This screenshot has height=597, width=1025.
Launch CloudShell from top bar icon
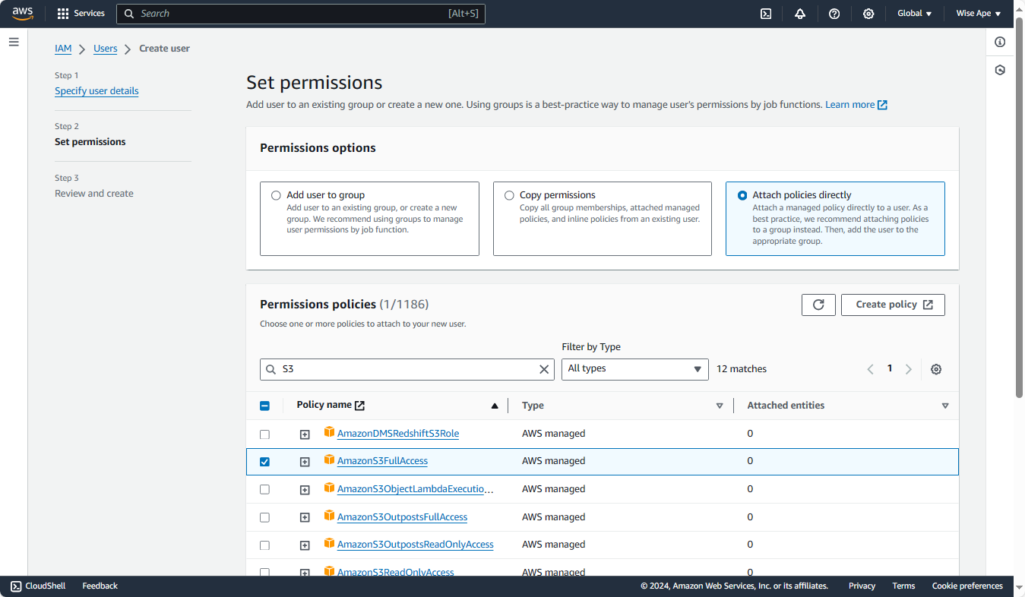pyautogui.click(x=766, y=14)
